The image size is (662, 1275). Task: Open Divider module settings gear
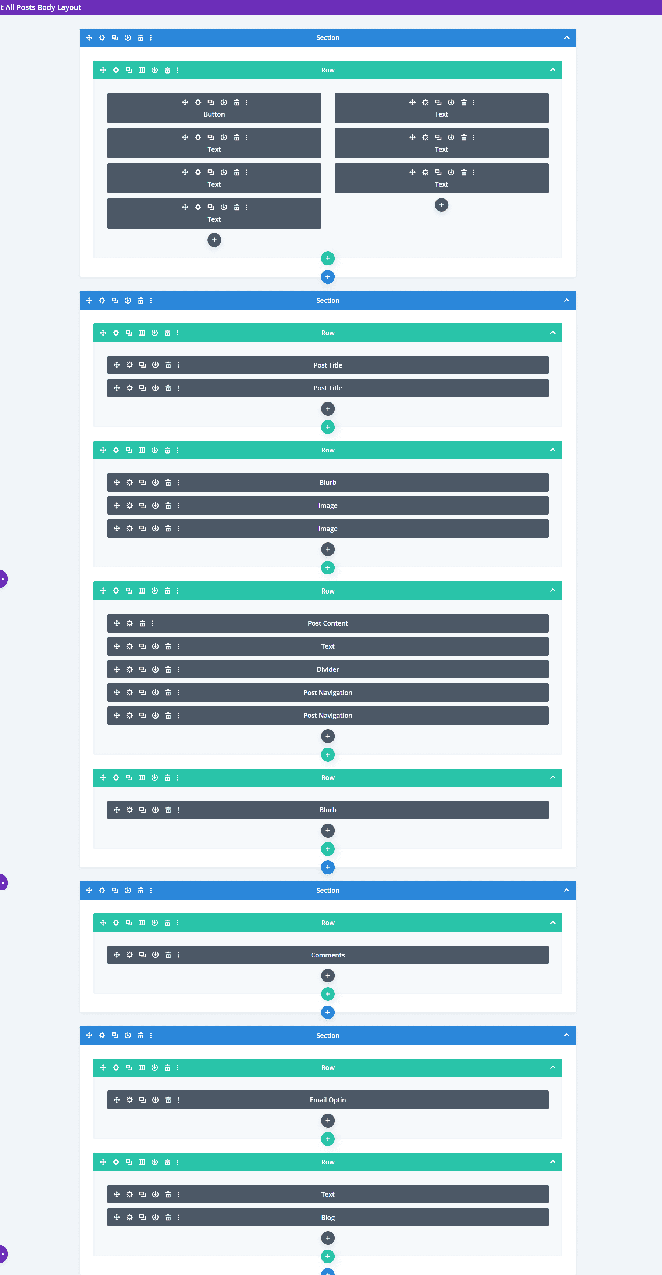(x=130, y=669)
